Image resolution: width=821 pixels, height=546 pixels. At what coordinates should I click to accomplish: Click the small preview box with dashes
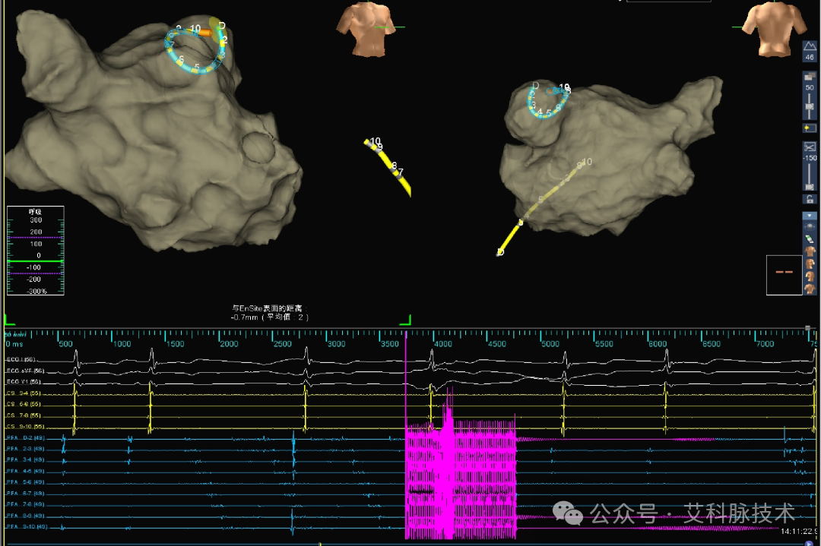[784, 275]
